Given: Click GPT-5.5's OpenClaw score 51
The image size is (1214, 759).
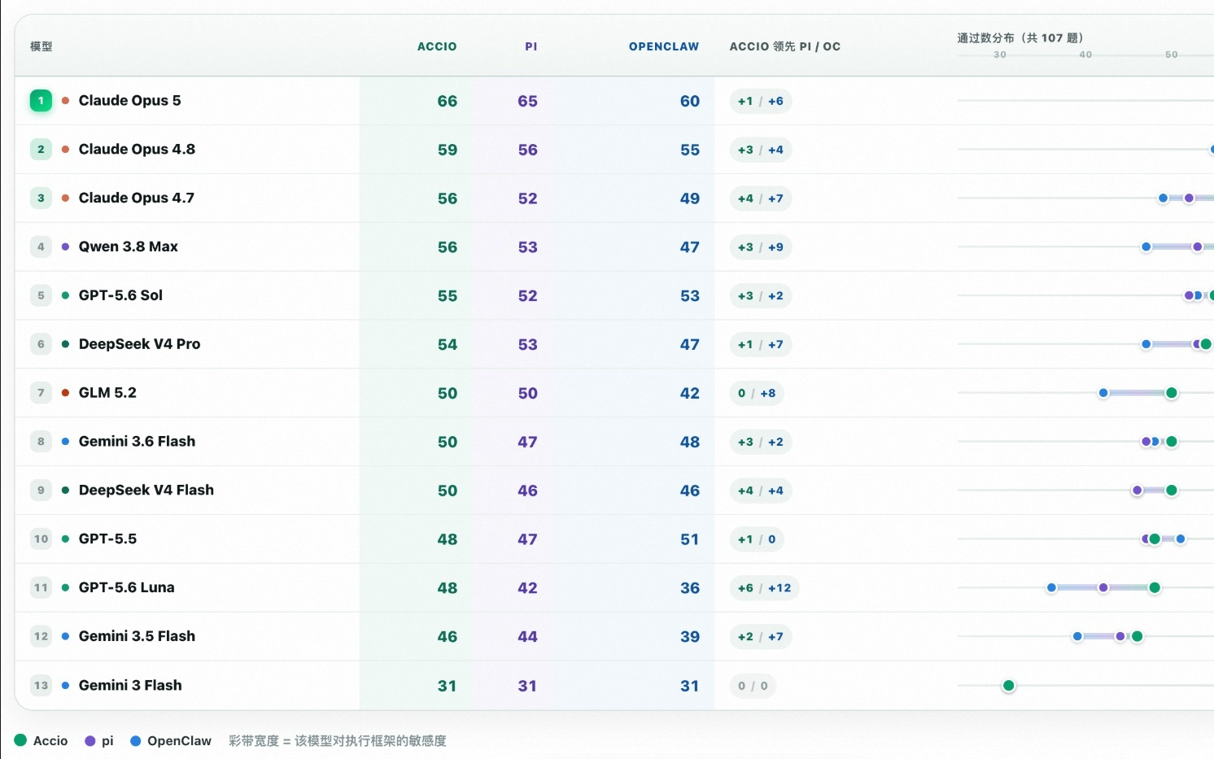Looking at the screenshot, I should 690,540.
